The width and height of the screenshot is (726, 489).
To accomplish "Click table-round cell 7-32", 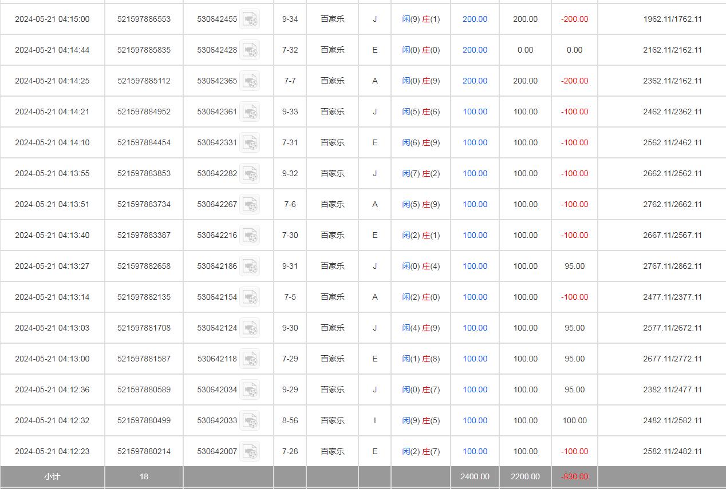I will [x=290, y=50].
